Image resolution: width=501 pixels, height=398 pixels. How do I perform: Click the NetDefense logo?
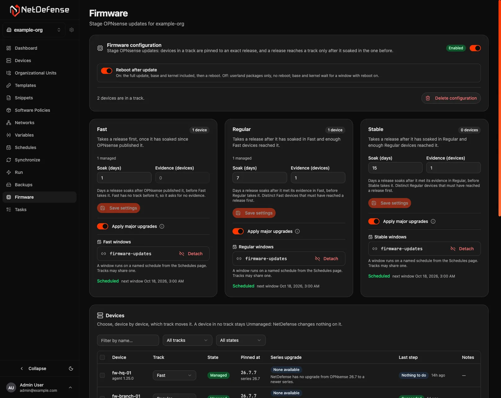39,10
